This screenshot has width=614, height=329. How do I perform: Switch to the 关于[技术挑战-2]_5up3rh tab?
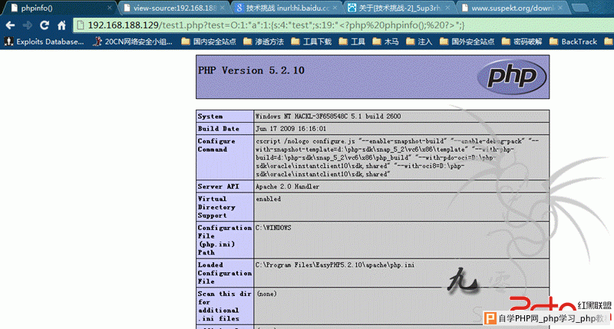[x=399, y=8]
